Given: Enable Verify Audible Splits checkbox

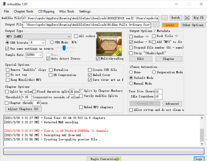Looking at the screenshot, I should point(81,96).
